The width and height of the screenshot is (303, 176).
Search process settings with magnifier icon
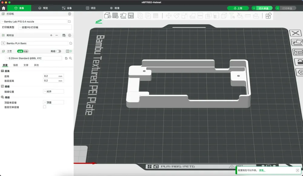pos(71,58)
